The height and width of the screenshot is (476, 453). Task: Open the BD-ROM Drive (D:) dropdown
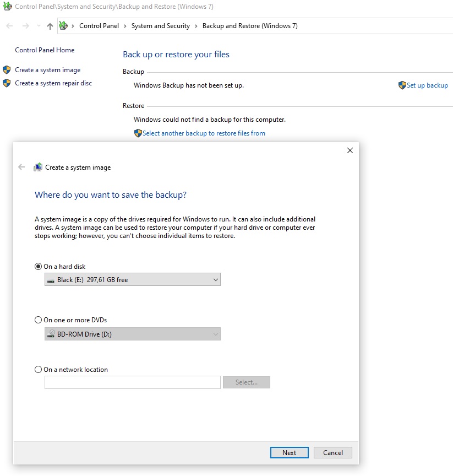pyautogui.click(x=133, y=334)
